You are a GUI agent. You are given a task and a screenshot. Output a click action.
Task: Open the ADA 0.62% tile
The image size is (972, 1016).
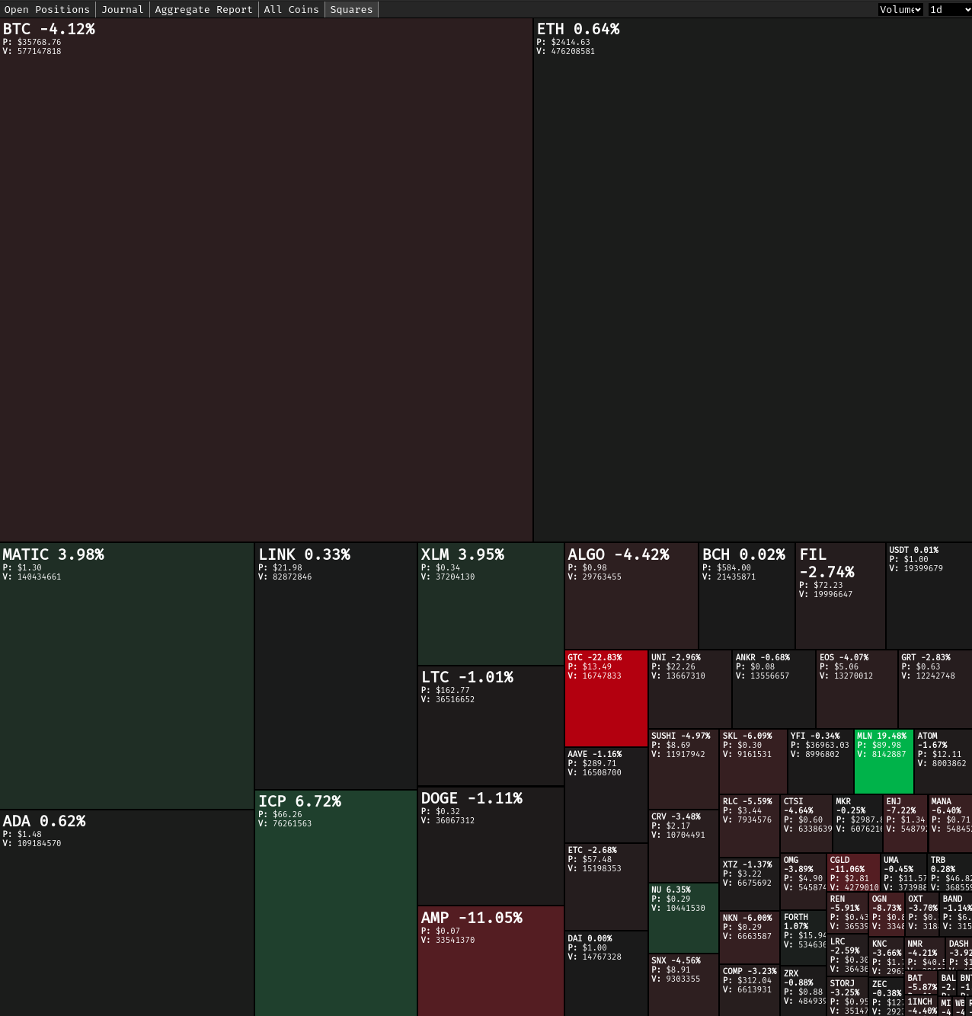126,912
